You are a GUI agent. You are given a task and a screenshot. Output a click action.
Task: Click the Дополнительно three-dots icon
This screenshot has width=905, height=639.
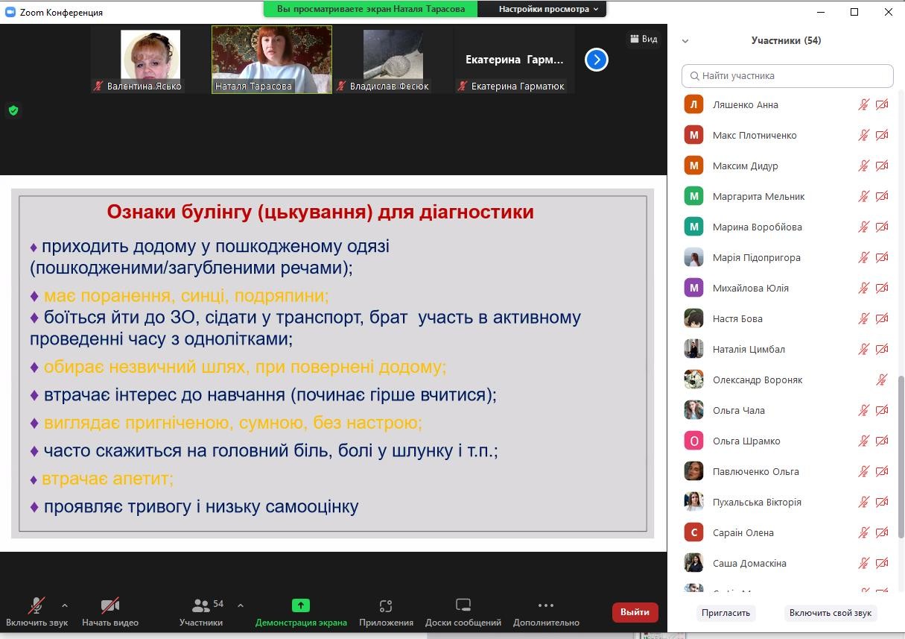pyautogui.click(x=545, y=605)
